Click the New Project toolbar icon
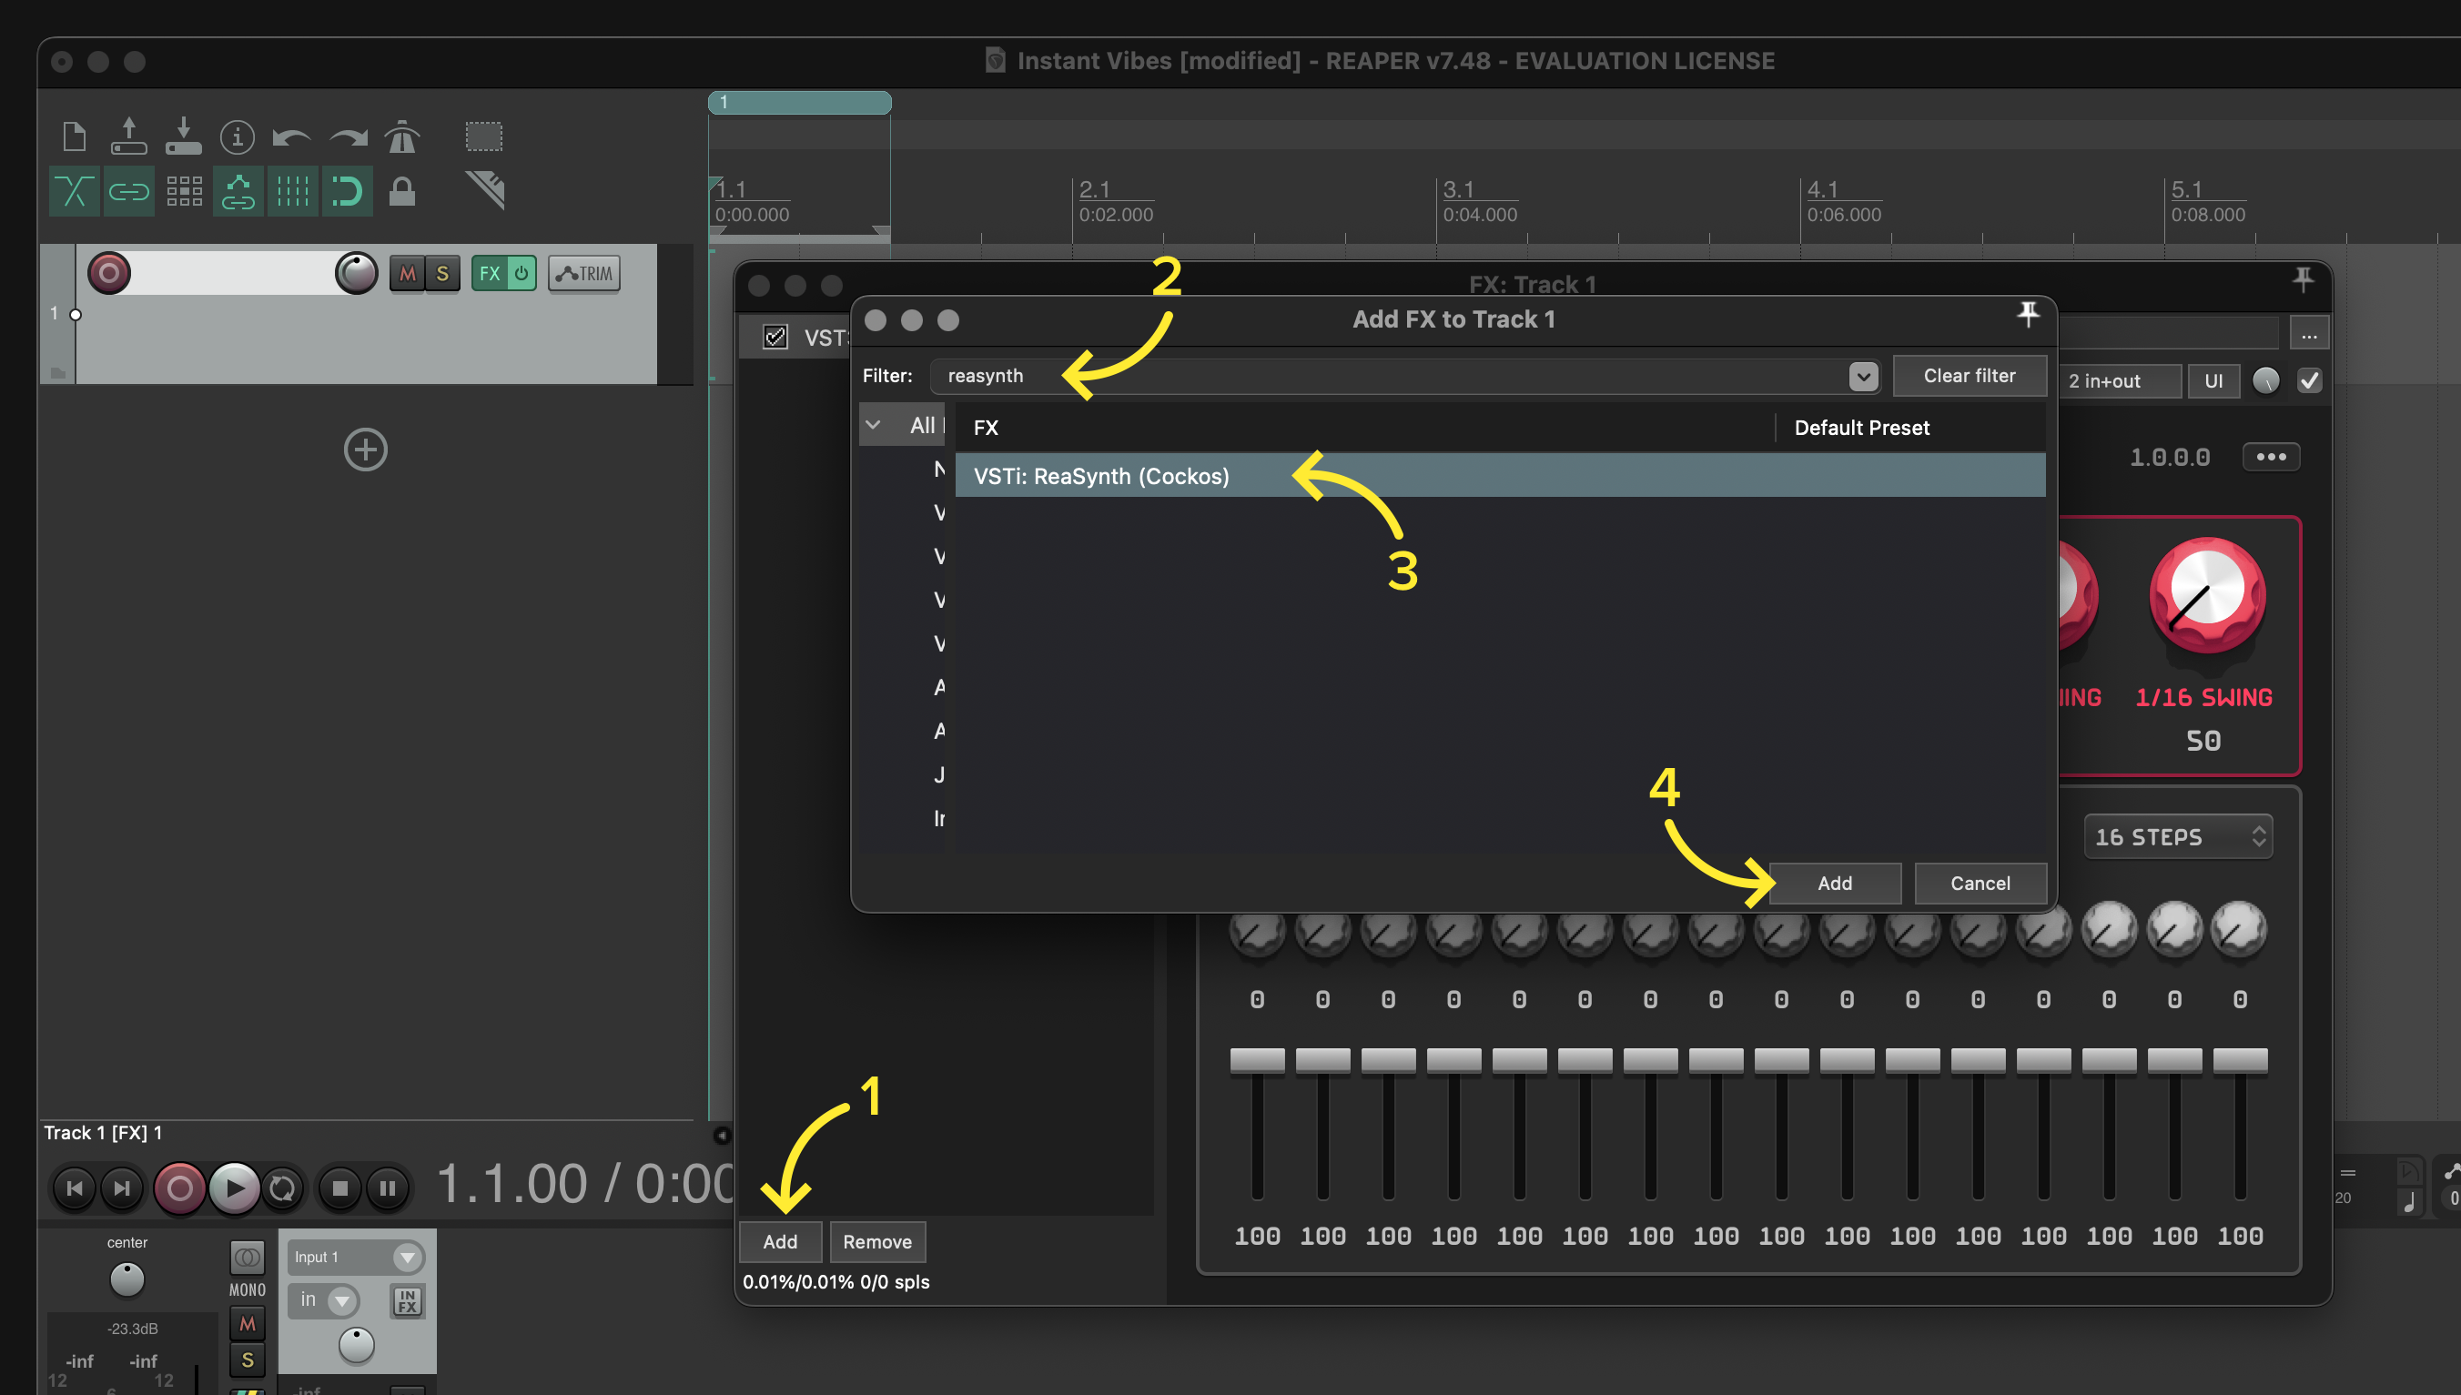The width and height of the screenshot is (2461, 1395). [74, 136]
